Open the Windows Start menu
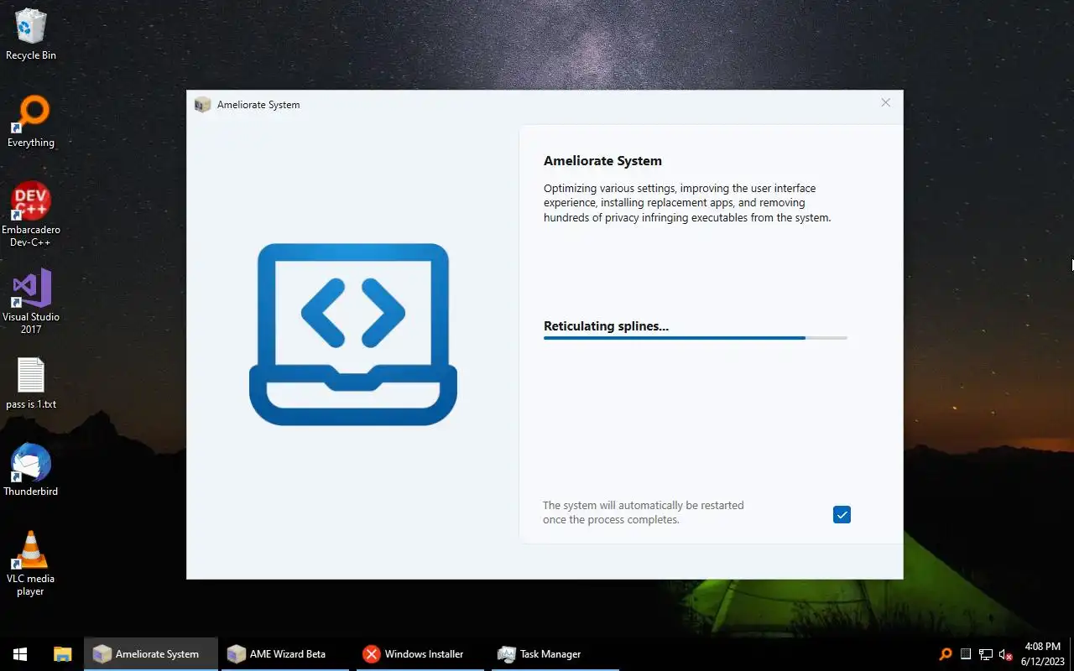This screenshot has height=671, width=1074. (20, 654)
